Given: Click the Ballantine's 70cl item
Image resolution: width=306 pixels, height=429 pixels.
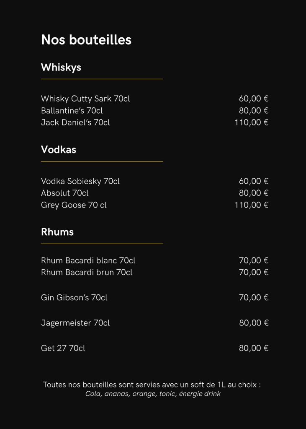Looking at the screenshot, I should coord(72,111).
